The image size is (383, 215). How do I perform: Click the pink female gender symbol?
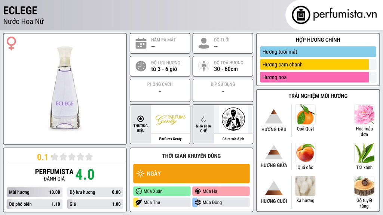coord(11,43)
